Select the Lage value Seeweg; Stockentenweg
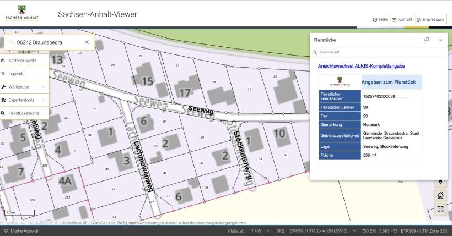Screen dimensions: 452x236 [x=385, y=146]
